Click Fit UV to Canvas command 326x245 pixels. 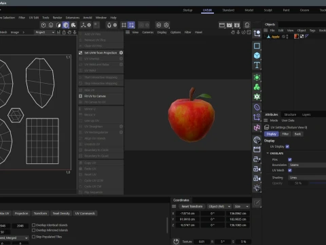(x=95, y=96)
